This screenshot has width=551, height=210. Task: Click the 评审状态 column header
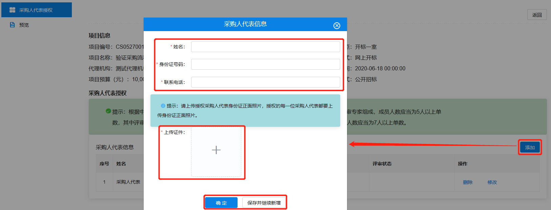[382, 164]
